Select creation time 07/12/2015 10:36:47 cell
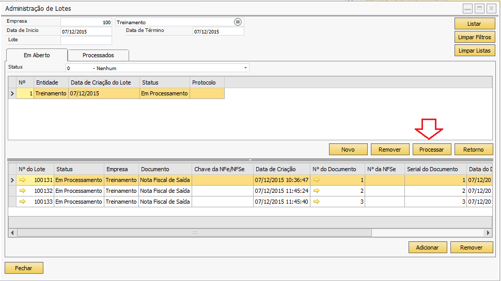Viewport: 501px width, 281px height. (281, 180)
